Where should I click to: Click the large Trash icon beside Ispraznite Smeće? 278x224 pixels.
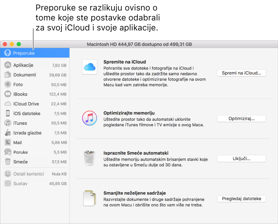(x=90, y=158)
